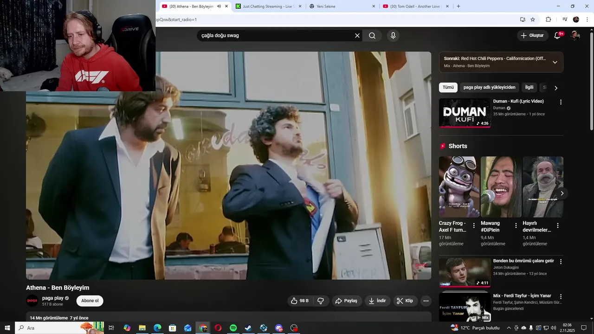594x334 pixels.
Task: Show more filter chips with right arrow
Action: coord(556,88)
